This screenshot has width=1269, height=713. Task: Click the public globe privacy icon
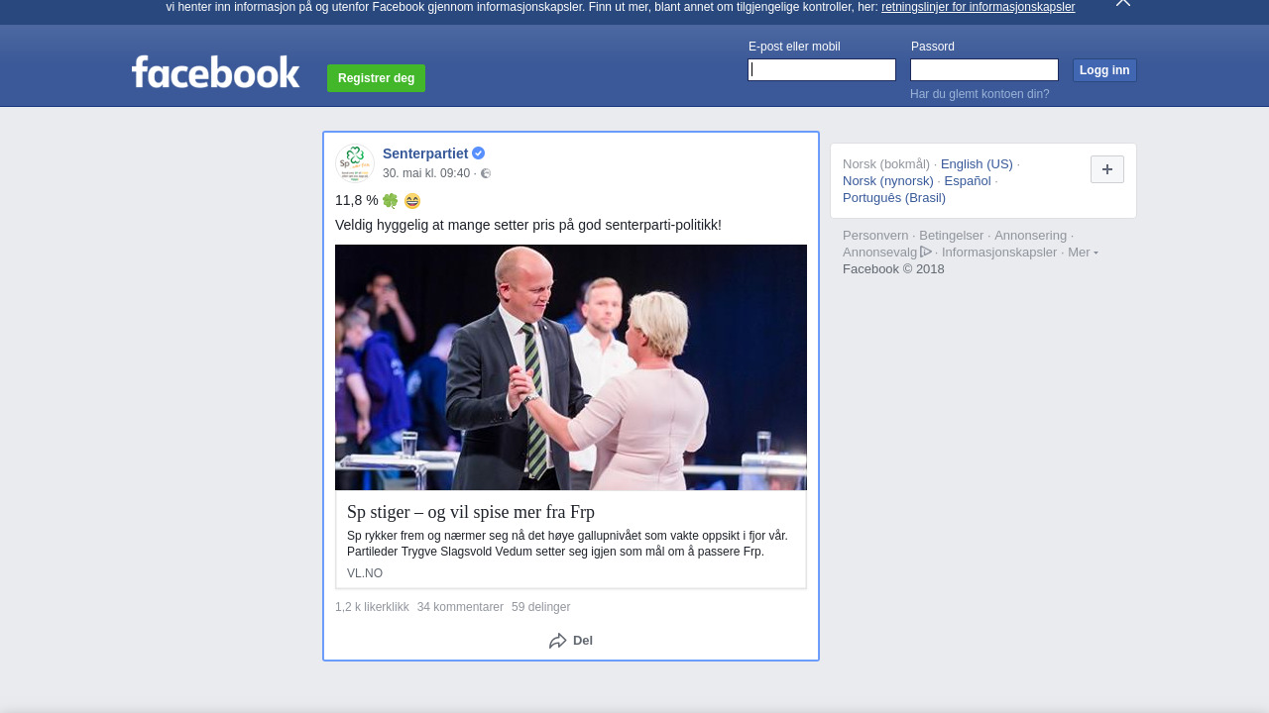tap(486, 173)
